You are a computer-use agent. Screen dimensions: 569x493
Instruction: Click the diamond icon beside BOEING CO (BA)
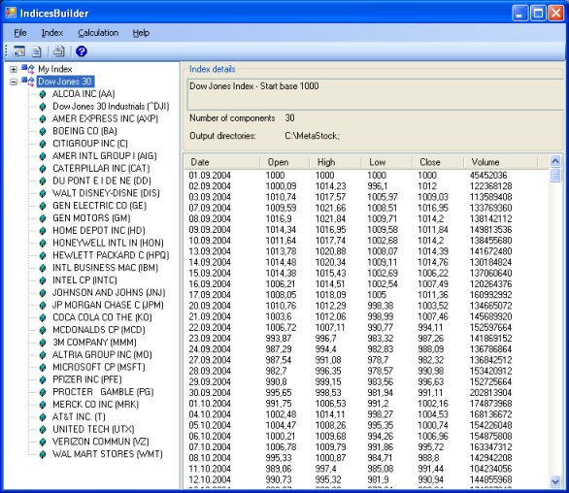coord(43,131)
